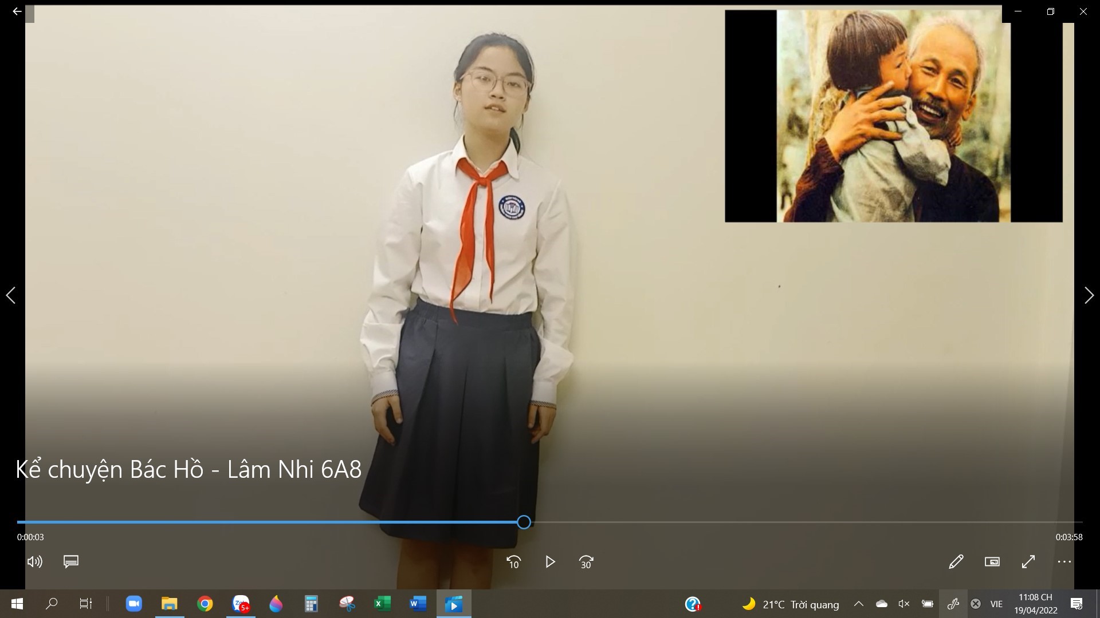Open the weather widget showing 21°C
This screenshot has width=1100, height=618.
click(x=791, y=604)
